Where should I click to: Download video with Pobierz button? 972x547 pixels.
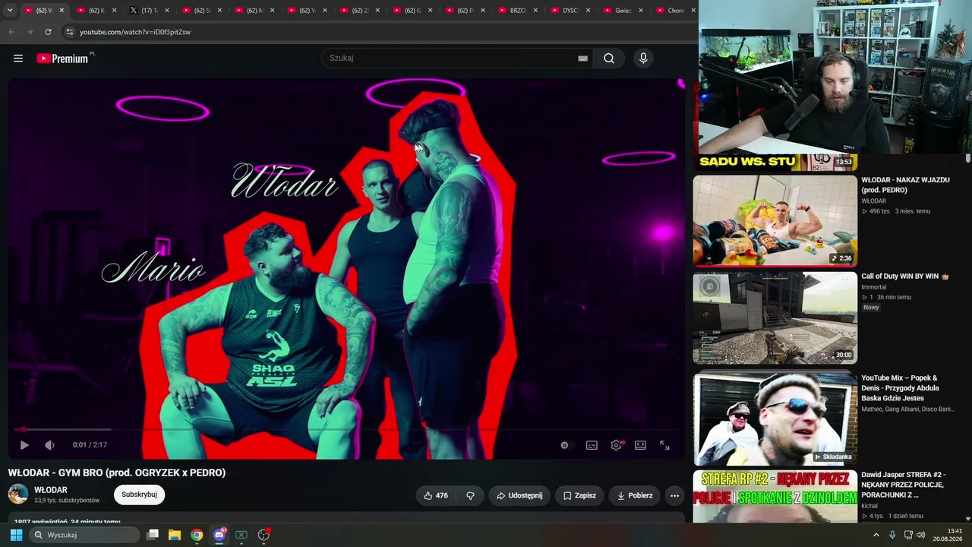(x=635, y=495)
